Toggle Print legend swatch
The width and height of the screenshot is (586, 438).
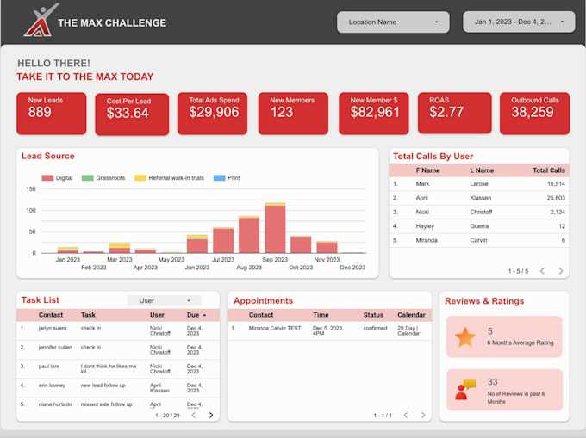220,178
